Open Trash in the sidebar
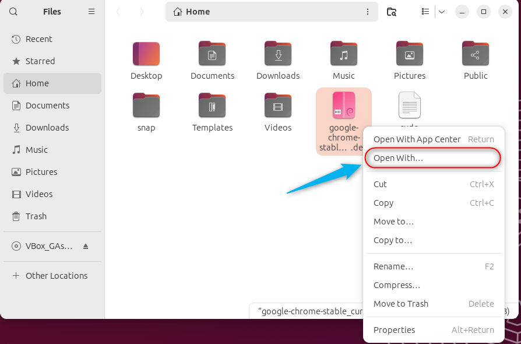The width and height of the screenshot is (521, 344). coord(52,216)
